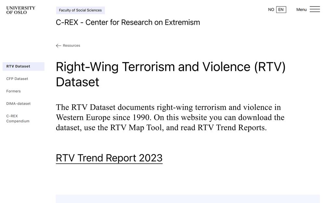Open C-REX Compendium sidebar item

pyautogui.click(x=18, y=119)
